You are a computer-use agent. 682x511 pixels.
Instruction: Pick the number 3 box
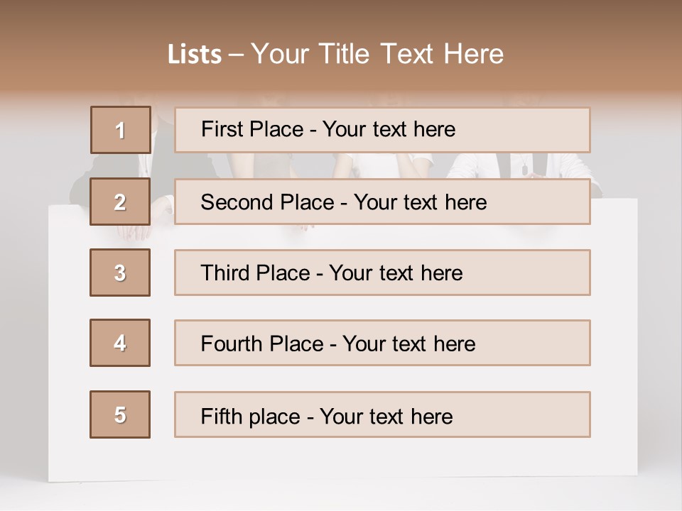(x=120, y=273)
